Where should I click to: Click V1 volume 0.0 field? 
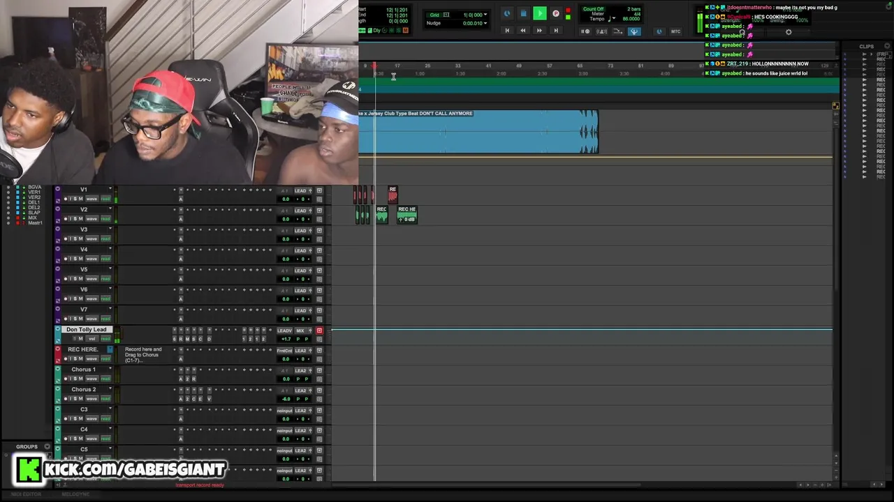pos(286,199)
